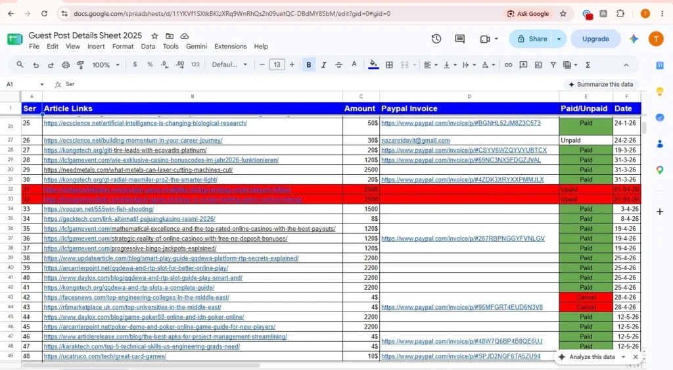Image resolution: width=673 pixels, height=370 pixels.
Task: Reload the browser page
Action: coord(44,14)
